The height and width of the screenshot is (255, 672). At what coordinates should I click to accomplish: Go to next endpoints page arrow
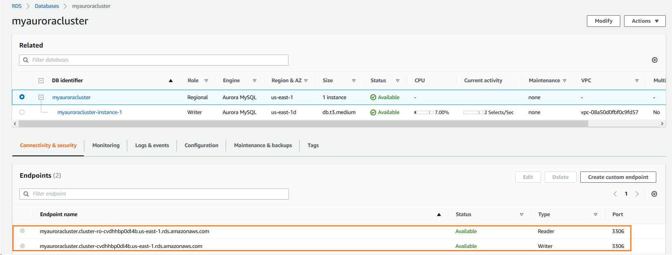pos(637,194)
